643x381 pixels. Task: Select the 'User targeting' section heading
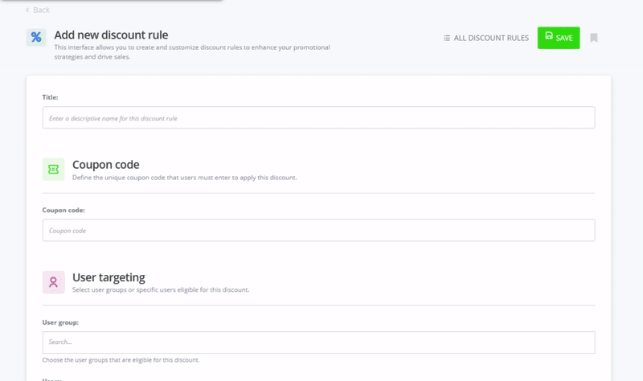(109, 277)
